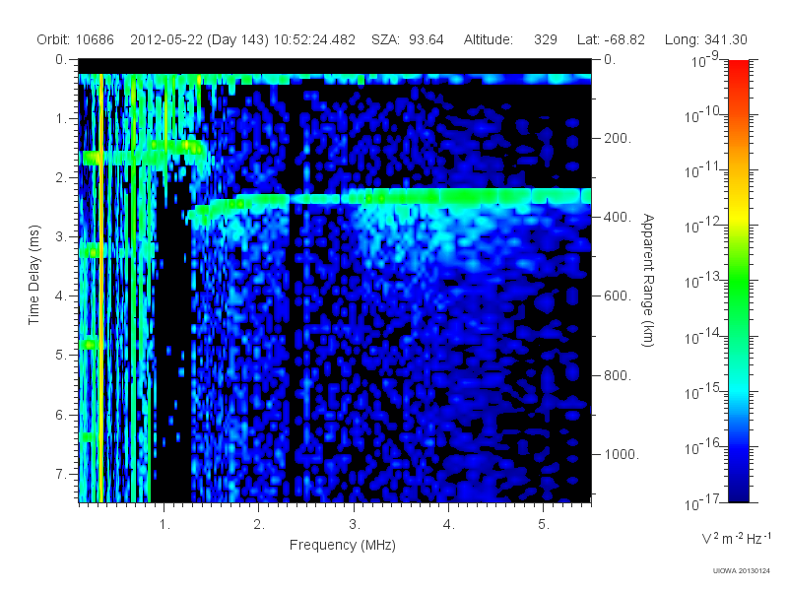Image resolution: width=788 pixels, height=591 pixels.
Task: Click the frequency tick label '3.'
Action: tap(355, 524)
